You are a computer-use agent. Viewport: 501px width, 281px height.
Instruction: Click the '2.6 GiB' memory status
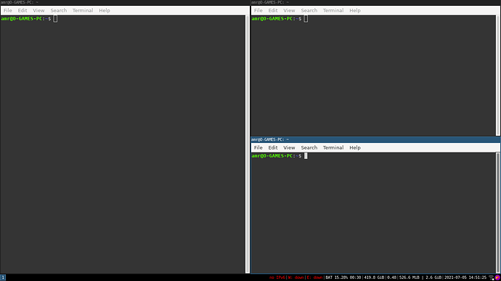point(433,277)
